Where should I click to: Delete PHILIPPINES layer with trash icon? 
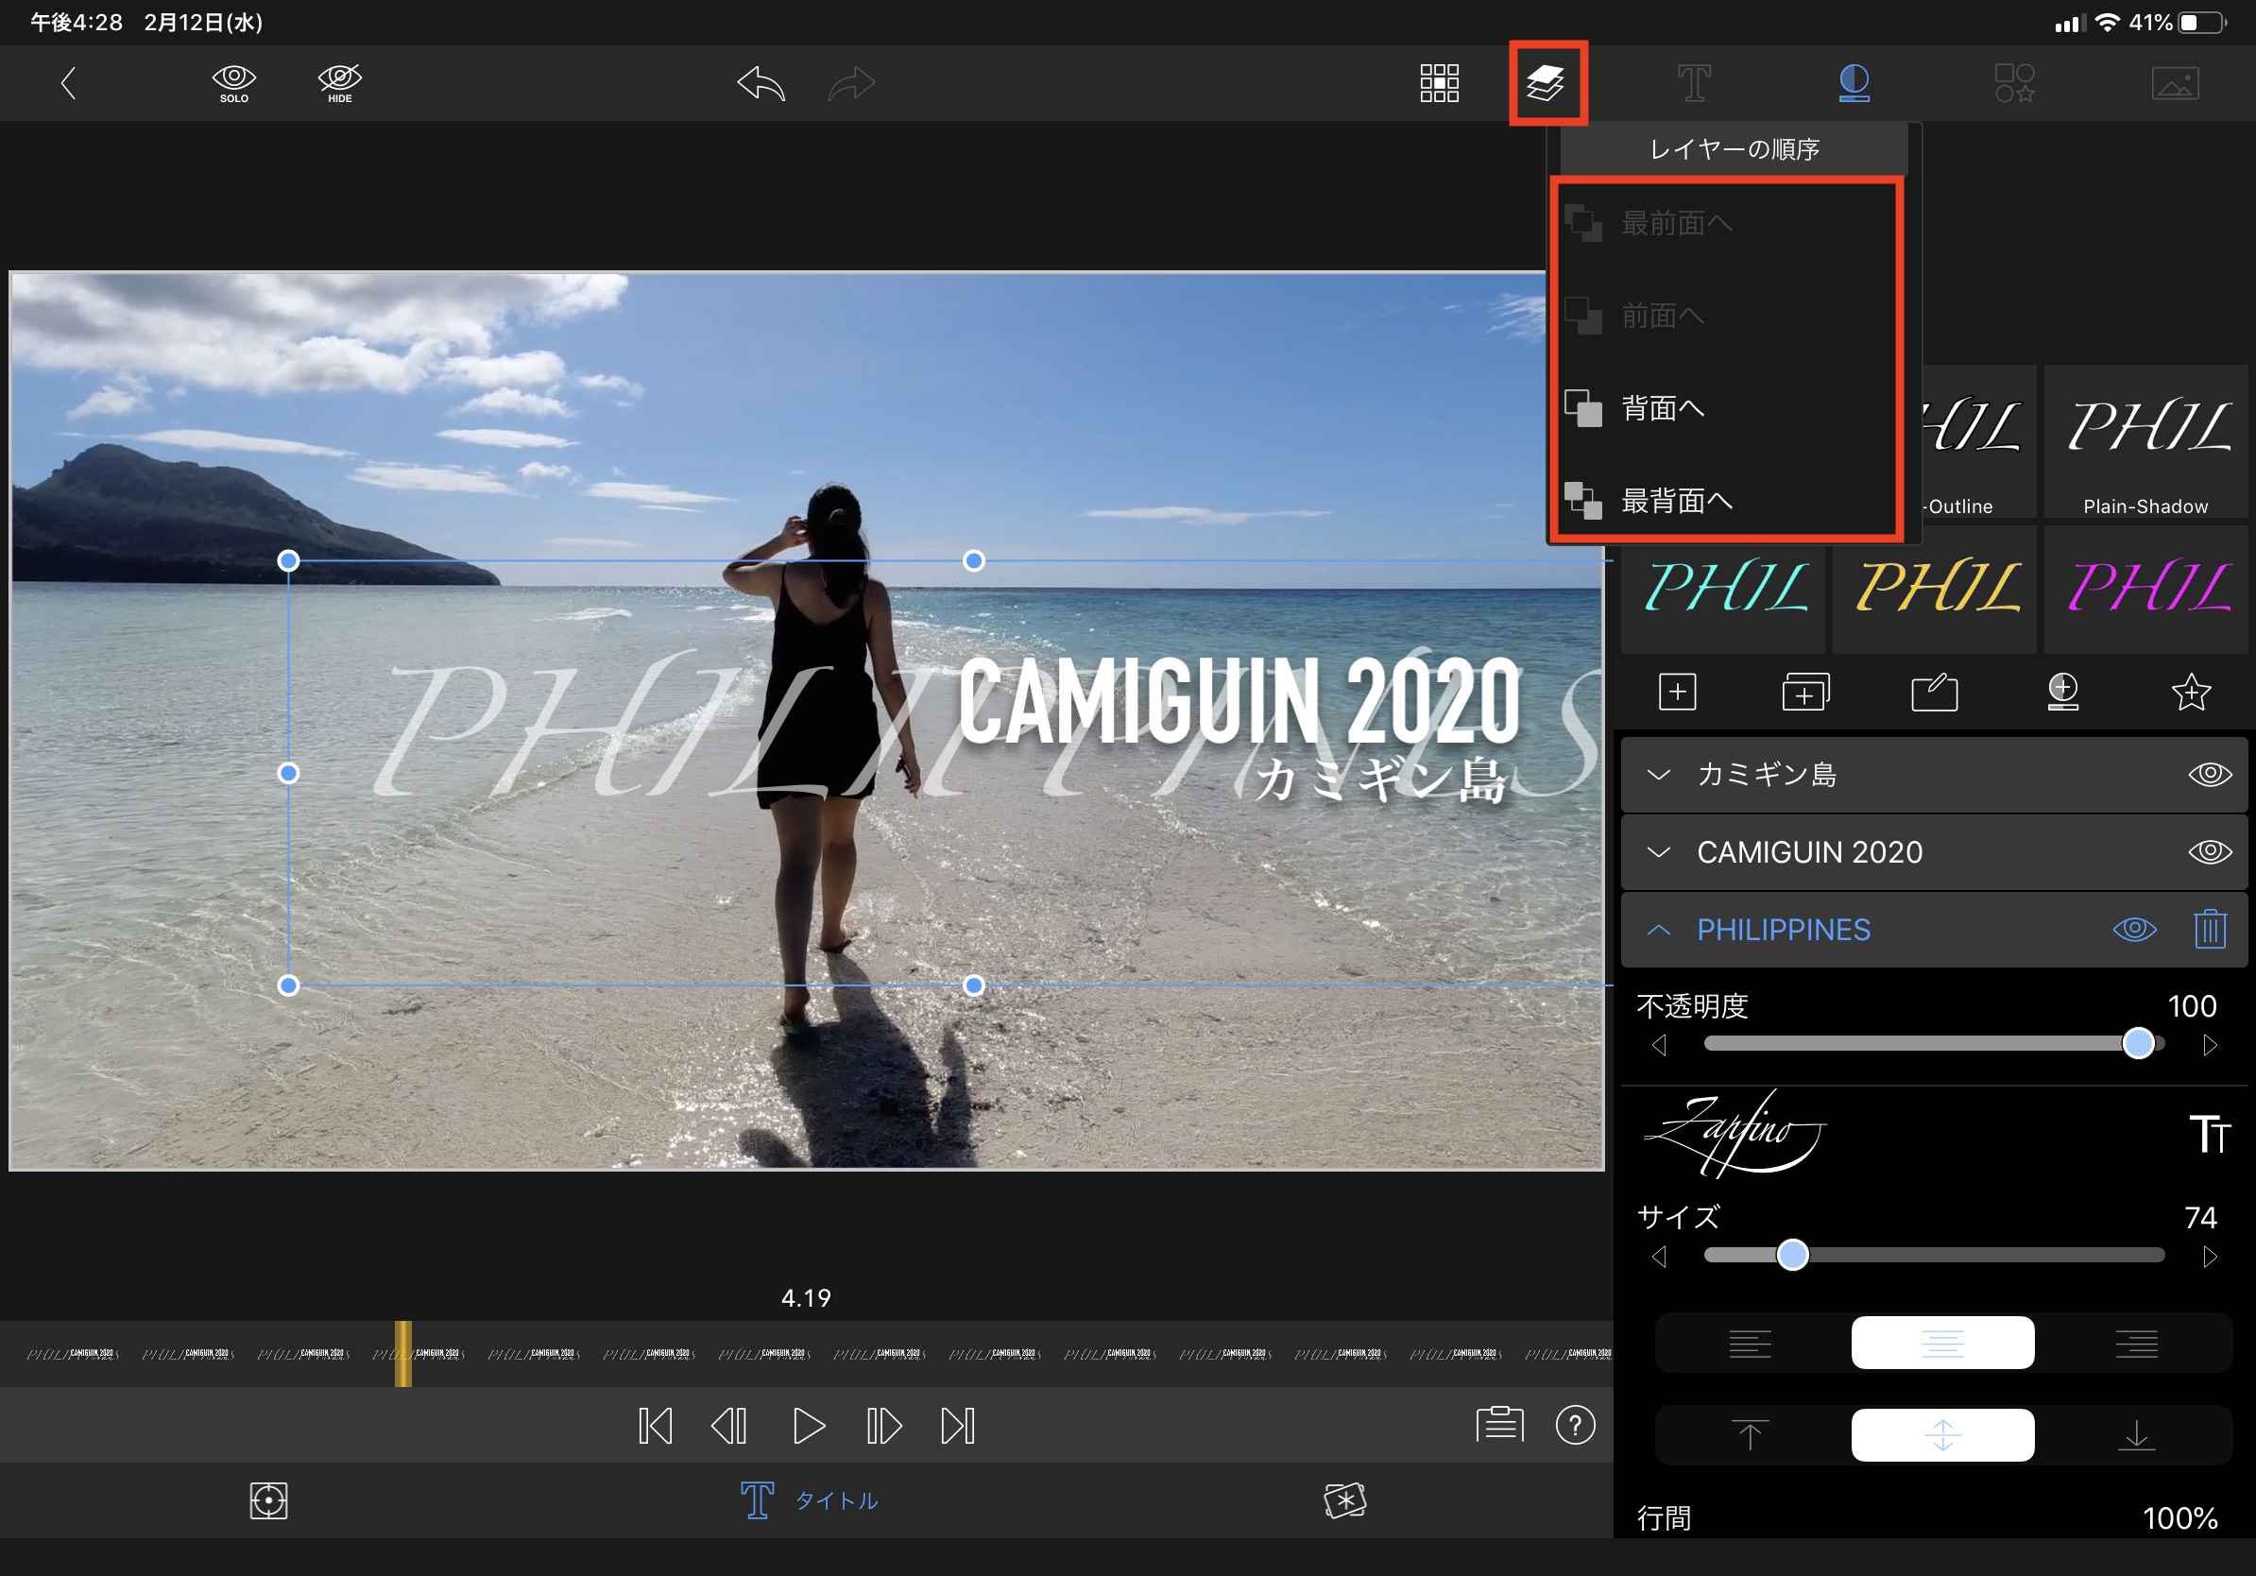tap(2210, 929)
